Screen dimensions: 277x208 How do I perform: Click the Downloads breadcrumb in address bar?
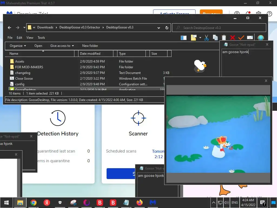click(45, 27)
